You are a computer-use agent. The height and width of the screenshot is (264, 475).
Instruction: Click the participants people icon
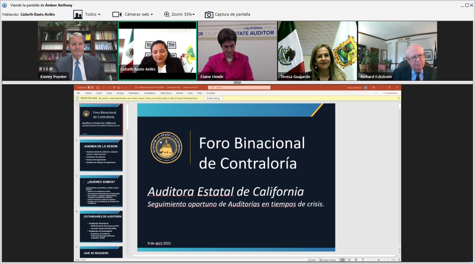click(x=78, y=14)
